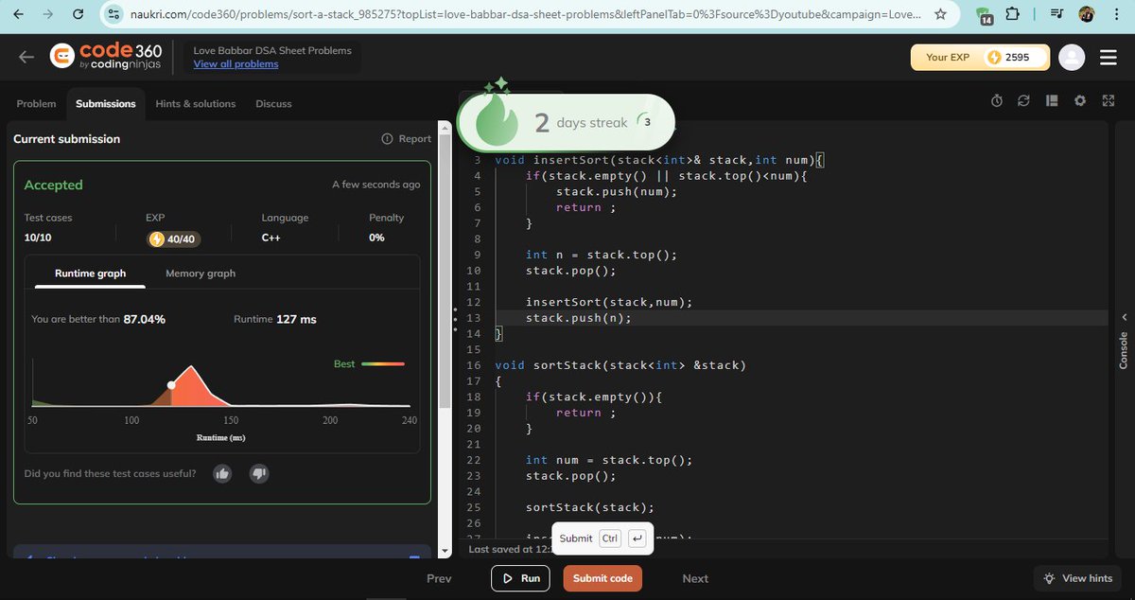Enter fullscreen editor mode
This screenshot has height=600, width=1135.
point(1109,101)
